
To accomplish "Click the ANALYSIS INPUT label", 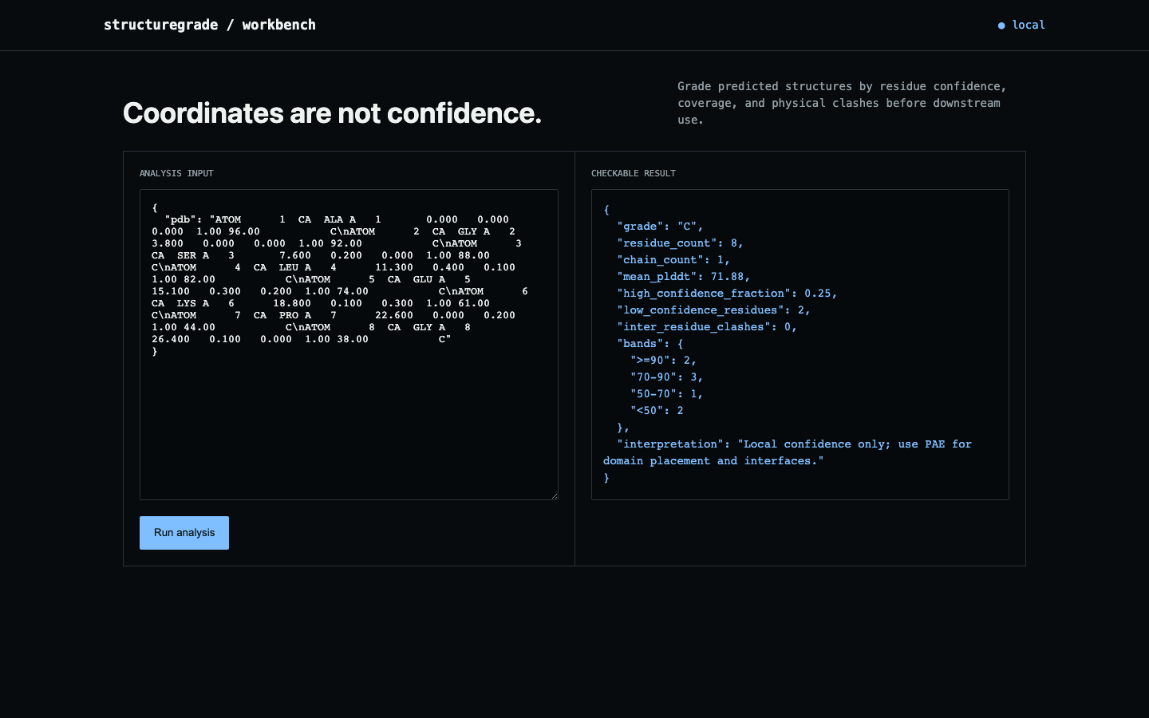I will tap(176, 173).
